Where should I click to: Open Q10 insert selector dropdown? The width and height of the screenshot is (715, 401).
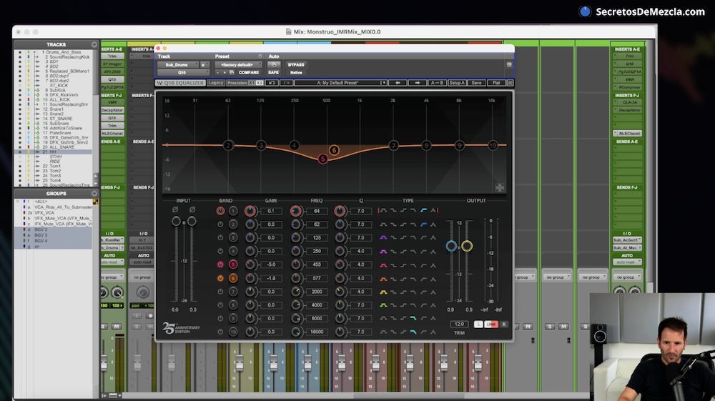pos(182,72)
